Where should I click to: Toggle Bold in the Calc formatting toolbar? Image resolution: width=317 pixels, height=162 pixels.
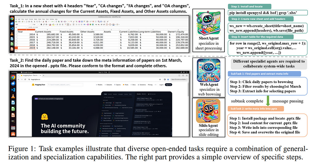tap(42, 25)
